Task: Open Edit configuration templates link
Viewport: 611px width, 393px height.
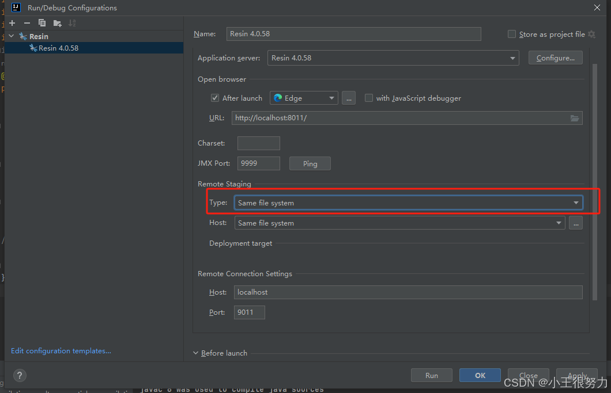Action: click(61, 351)
